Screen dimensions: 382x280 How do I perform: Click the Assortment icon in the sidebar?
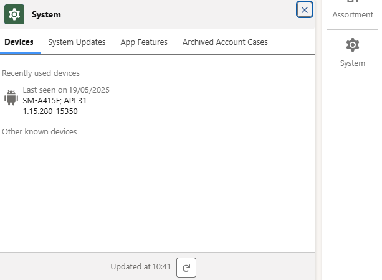tap(352, 2)
